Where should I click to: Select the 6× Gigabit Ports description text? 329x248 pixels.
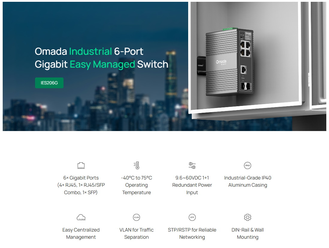[81, 185]
